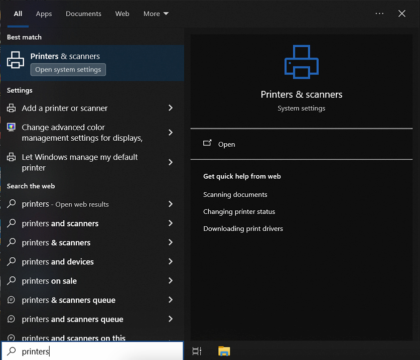Select the Documents tab
The image size is (420, 360).
click(x=84, y=14)
